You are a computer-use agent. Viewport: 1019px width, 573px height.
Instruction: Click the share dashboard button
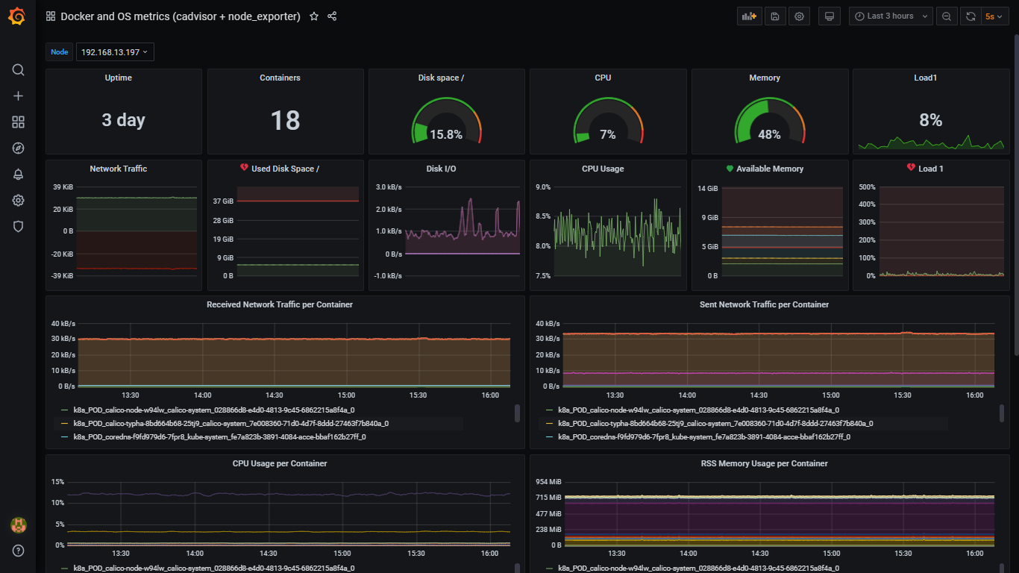[331, 16]
